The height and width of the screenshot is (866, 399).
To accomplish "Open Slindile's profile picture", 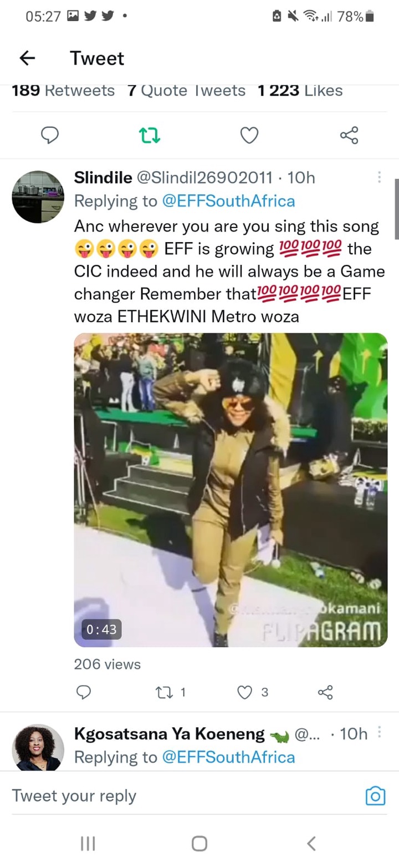I will [x=38, y=197].
